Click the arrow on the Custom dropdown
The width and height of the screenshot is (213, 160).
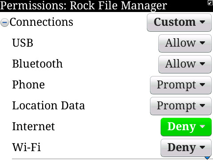click(202, 22)
